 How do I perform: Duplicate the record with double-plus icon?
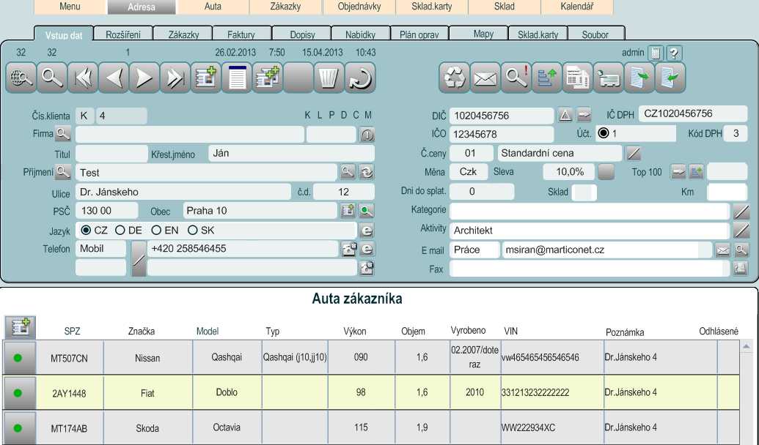tap(267, 78)
